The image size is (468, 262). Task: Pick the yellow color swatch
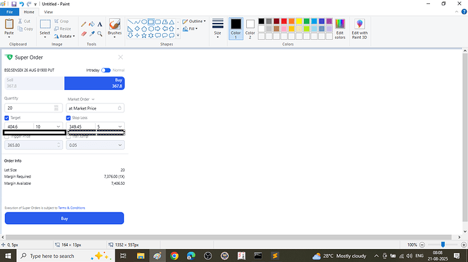coord(298,21)
